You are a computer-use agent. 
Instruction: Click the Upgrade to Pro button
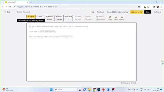point(136,12)
